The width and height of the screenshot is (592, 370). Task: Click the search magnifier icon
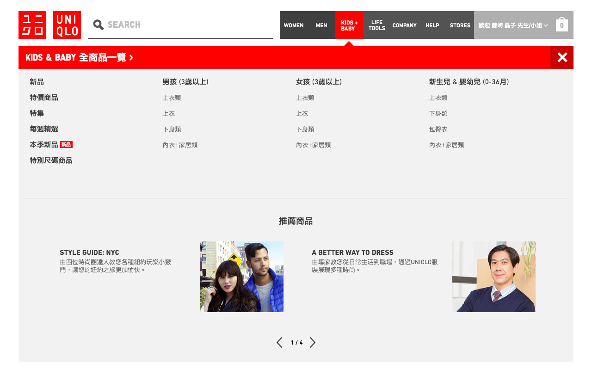point(98,25)
